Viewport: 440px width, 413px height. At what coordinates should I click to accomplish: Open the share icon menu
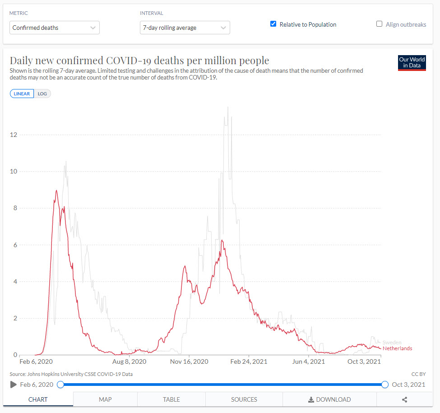404,399
